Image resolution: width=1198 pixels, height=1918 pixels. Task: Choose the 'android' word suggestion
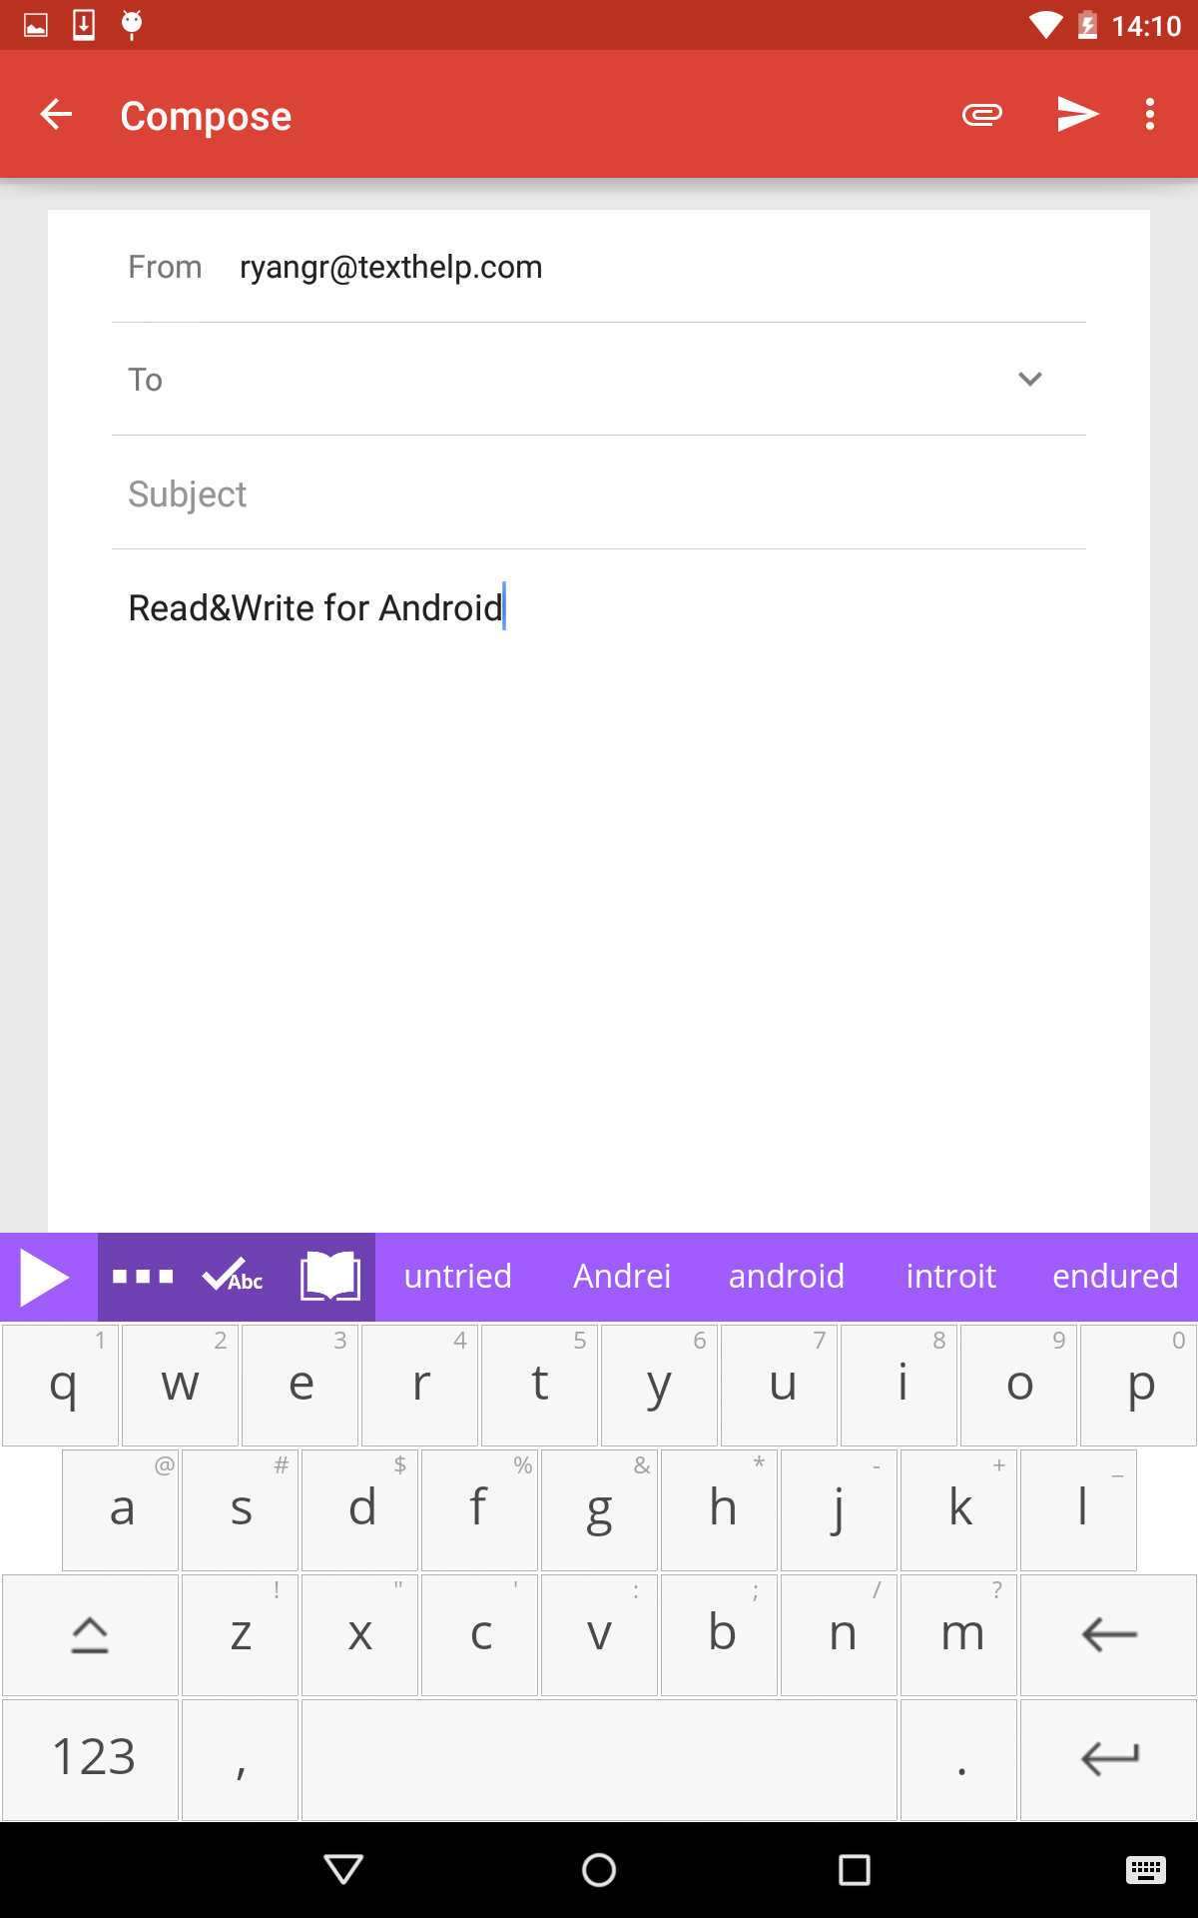pos(786,1277)
